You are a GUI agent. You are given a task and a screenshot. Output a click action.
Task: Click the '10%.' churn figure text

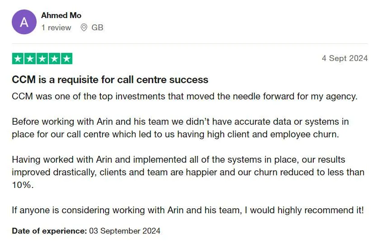tap(23, 185)
